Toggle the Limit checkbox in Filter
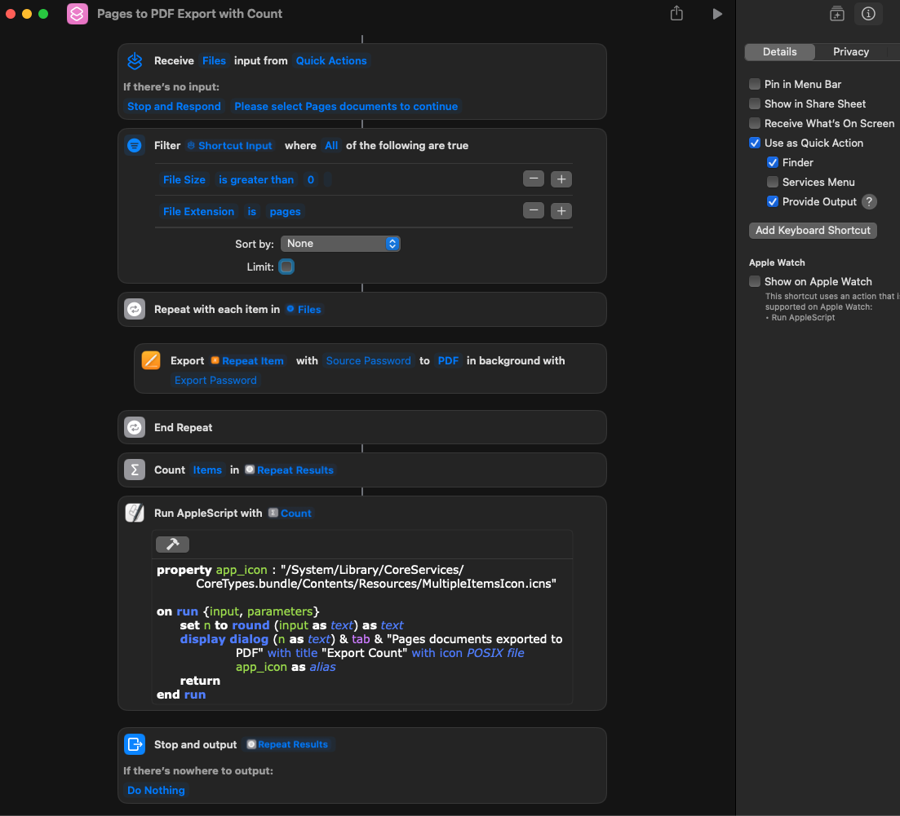Viewport: 900px width, 816px height. 286,267
